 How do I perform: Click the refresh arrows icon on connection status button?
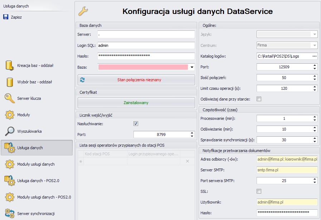tap(83, 80)
